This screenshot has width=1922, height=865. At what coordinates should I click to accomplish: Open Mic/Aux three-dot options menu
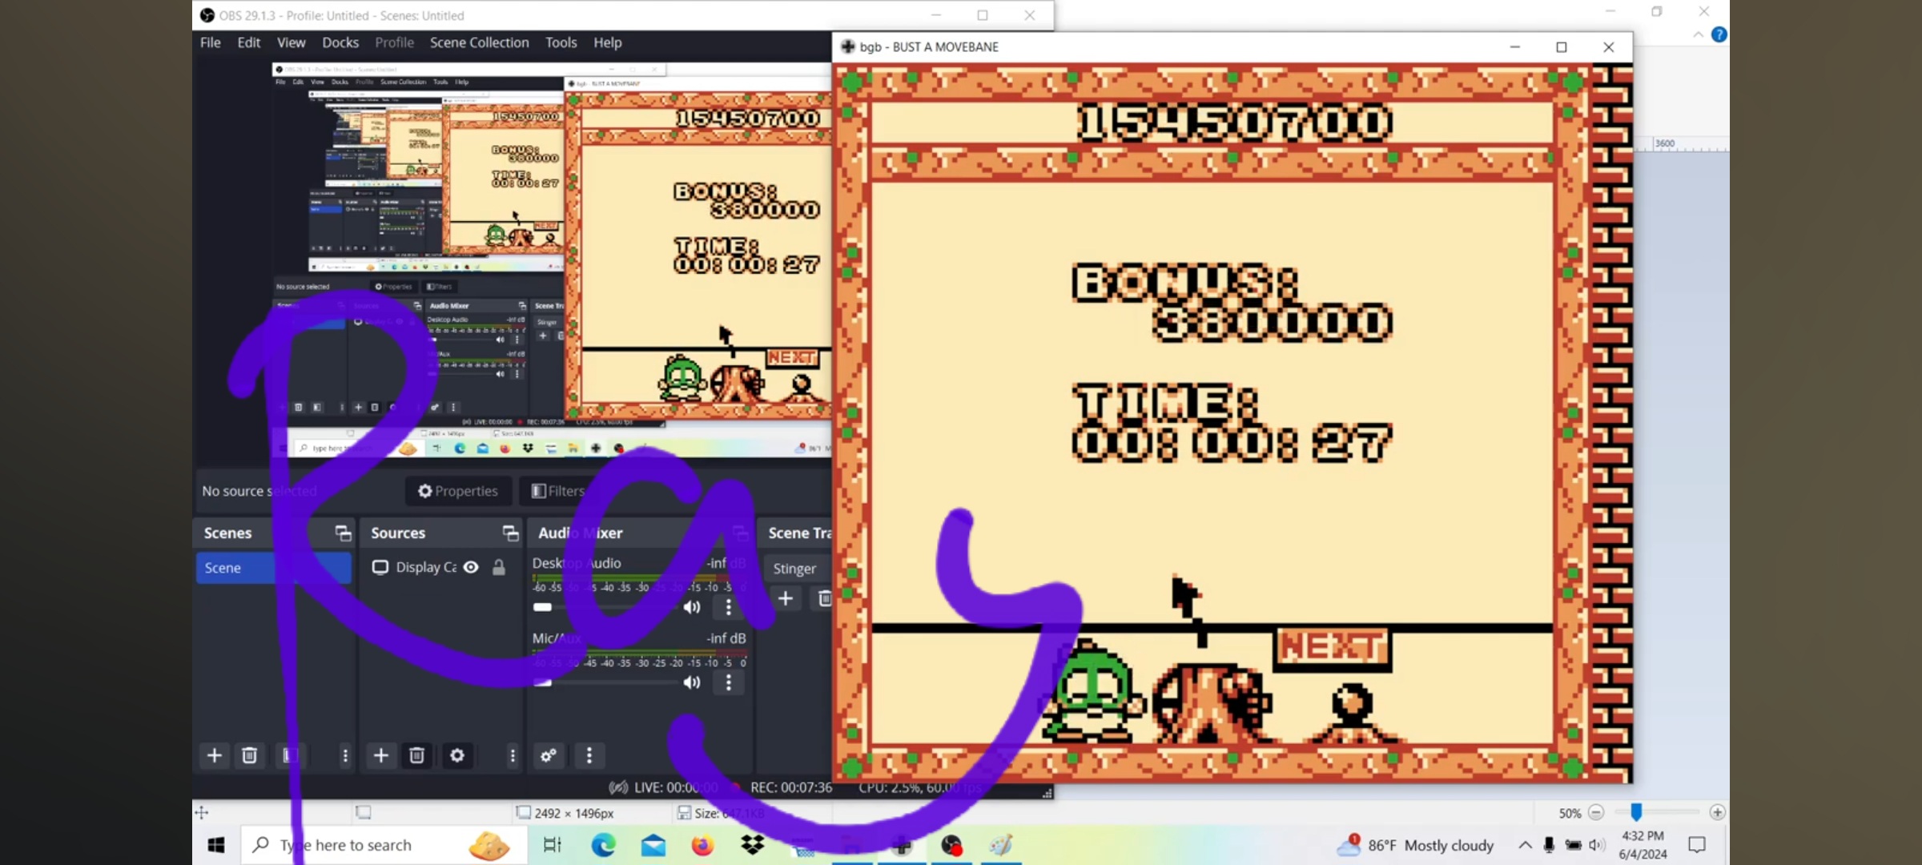tap(728, 682)
